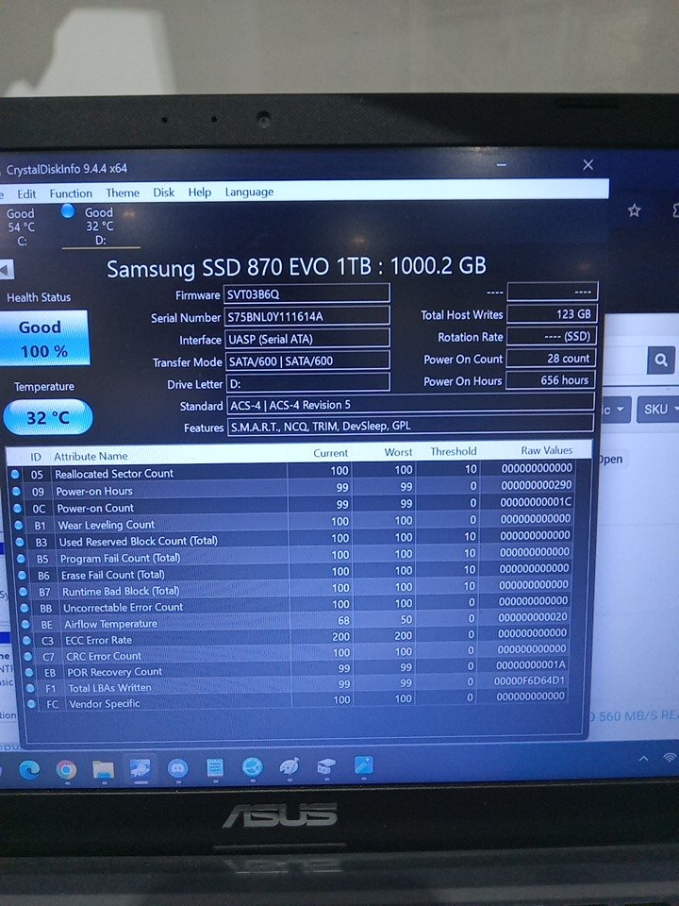The image size is (679, 906).
Task: Open the SKU dropdown in the browser window
Action: (x=659, y=409)
